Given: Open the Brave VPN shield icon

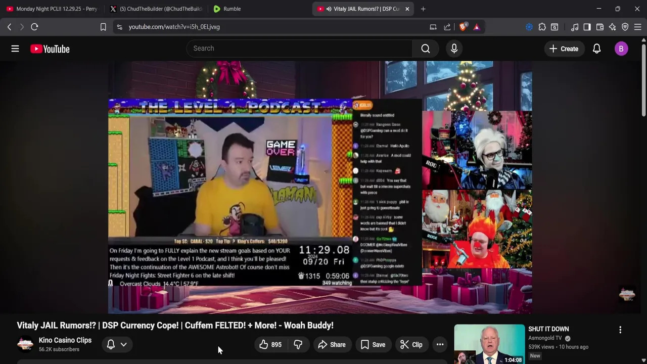Looking at the screenshot, I should 625,27.
